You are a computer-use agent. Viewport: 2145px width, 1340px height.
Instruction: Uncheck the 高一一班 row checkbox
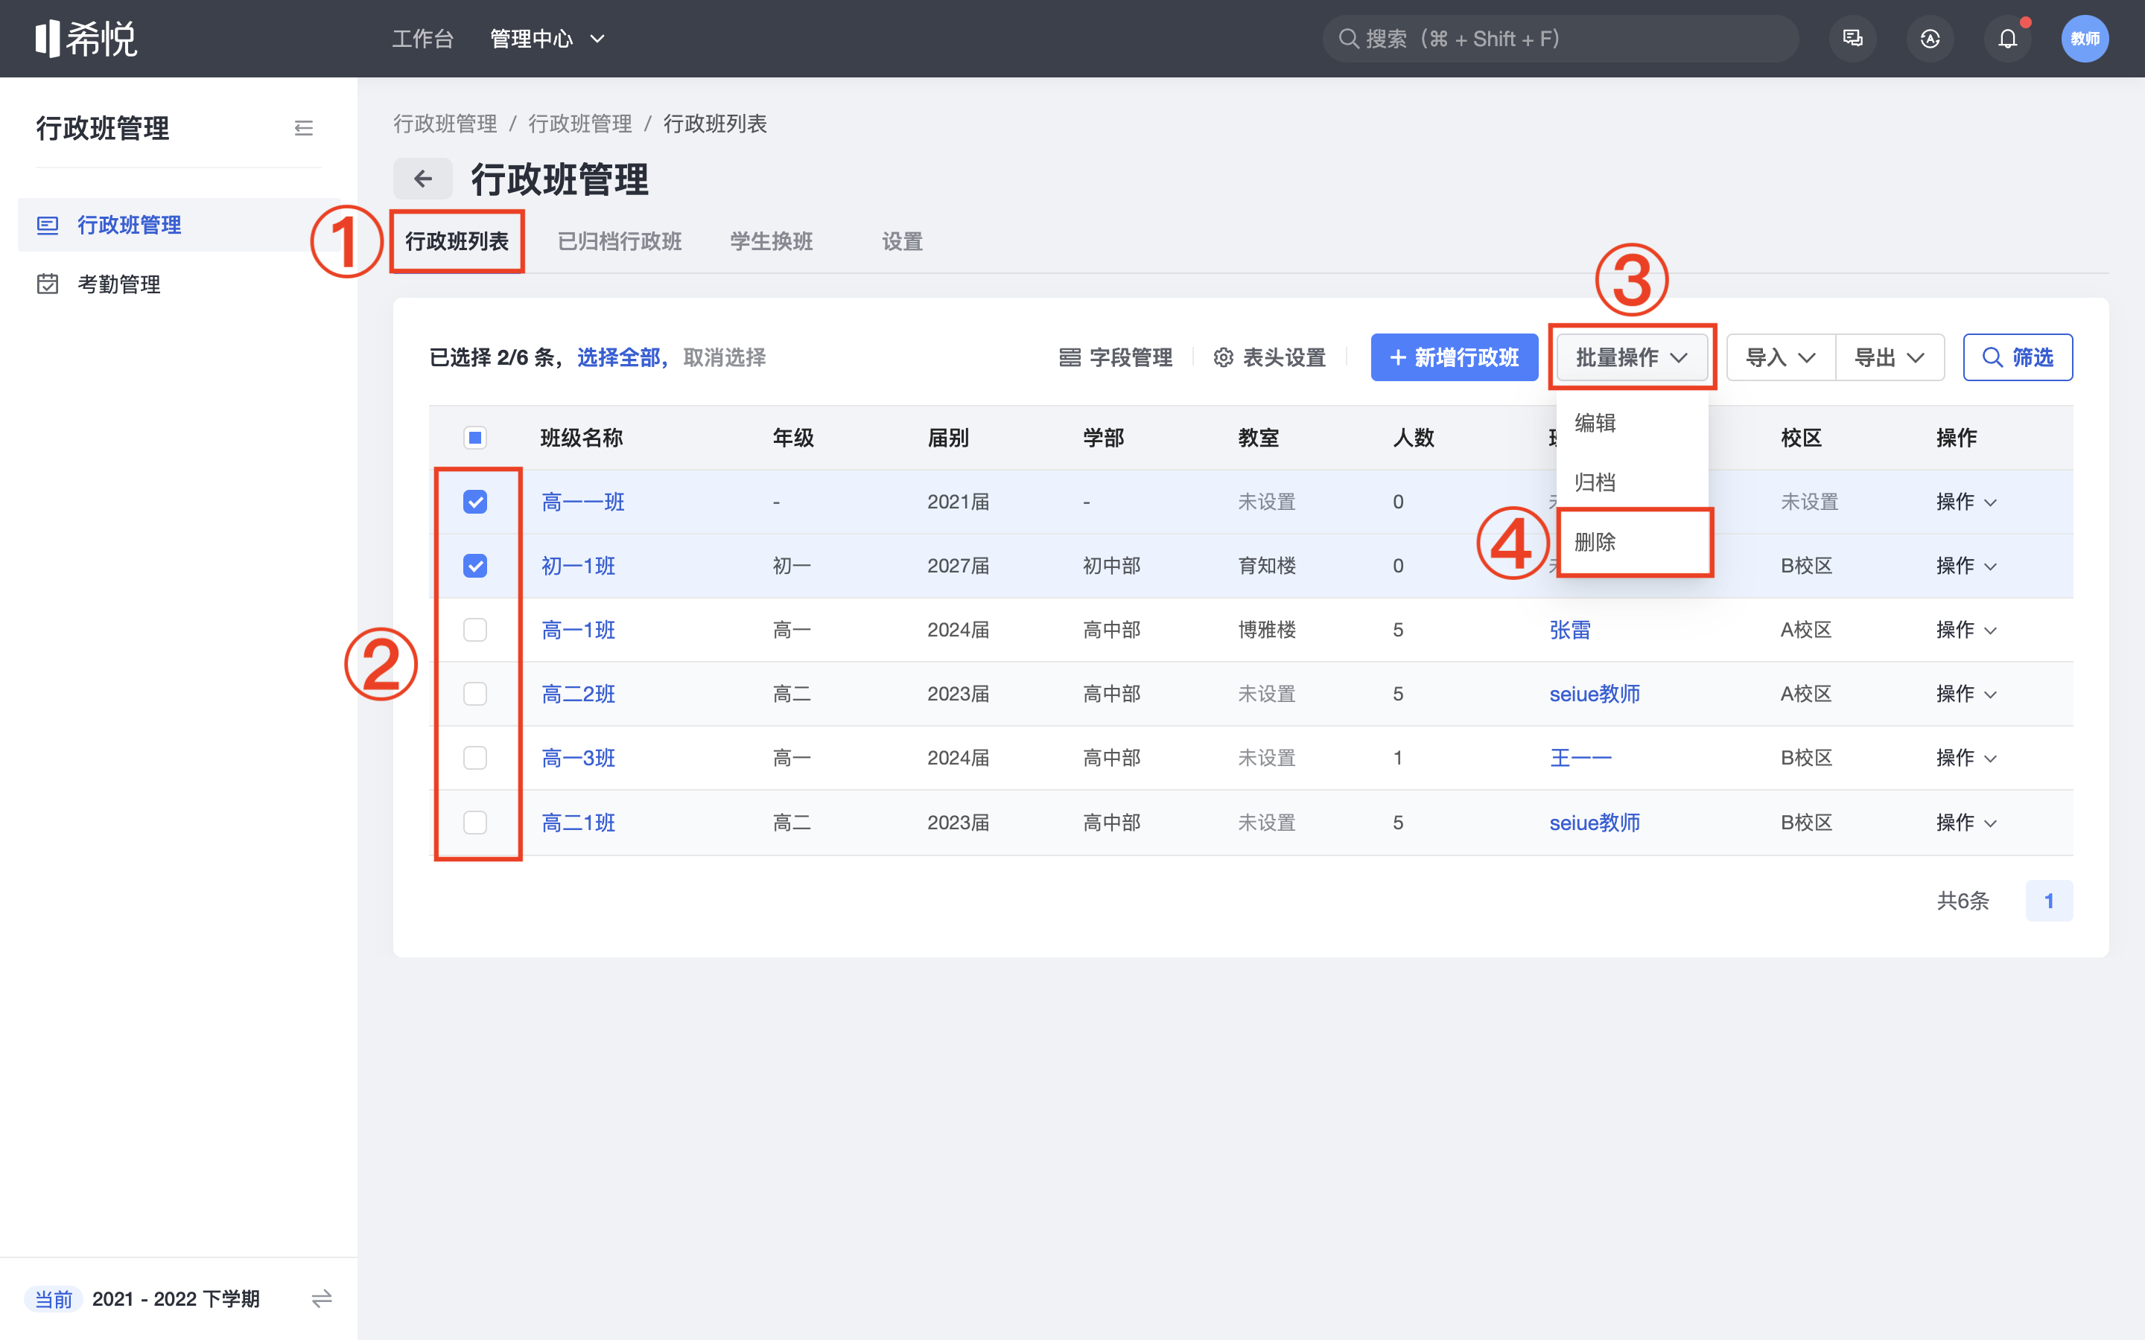pyautogui.click(x=475, y=502)
